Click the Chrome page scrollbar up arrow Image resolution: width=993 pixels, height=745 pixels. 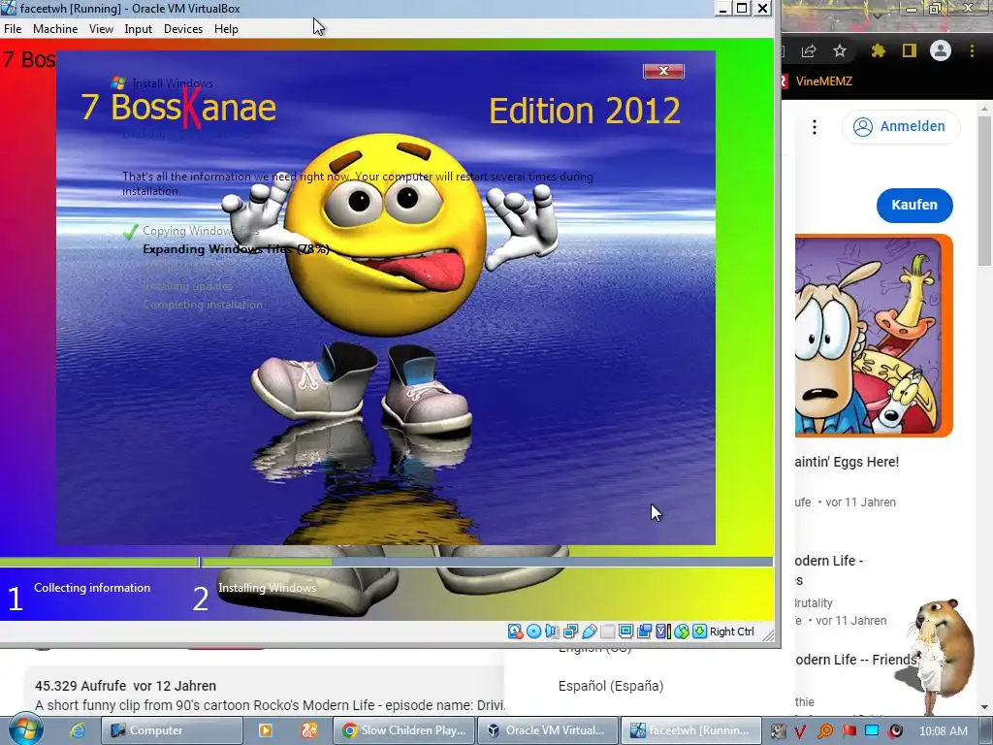tap(985, 109)
